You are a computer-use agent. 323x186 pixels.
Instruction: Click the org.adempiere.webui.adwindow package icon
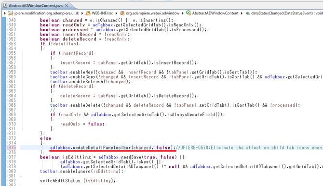(x=122, y=13)
